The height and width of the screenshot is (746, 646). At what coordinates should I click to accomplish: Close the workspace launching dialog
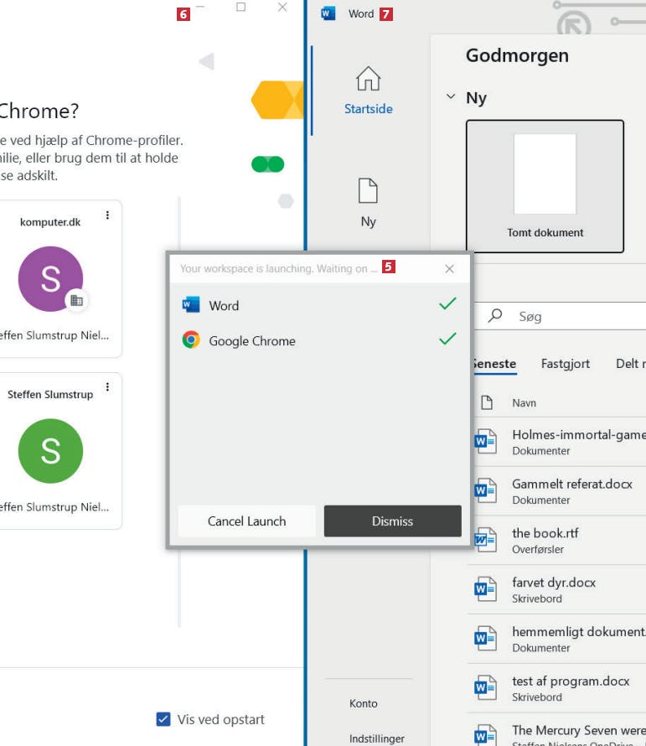[450, 269]
